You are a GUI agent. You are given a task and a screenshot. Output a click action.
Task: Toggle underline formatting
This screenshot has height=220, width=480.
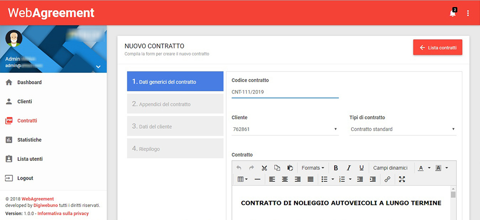tap(361, 168)
